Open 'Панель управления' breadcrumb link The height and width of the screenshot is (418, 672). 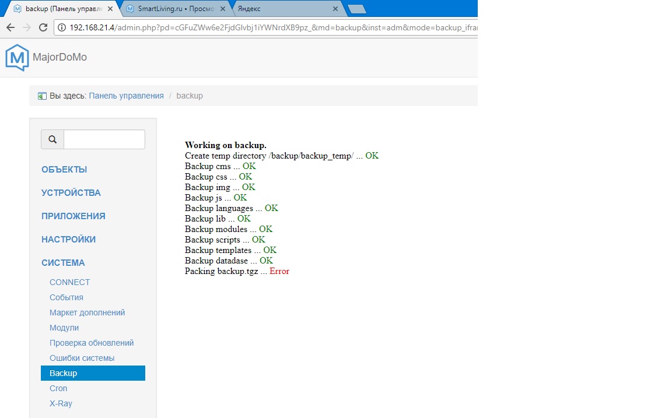(126, 96)
